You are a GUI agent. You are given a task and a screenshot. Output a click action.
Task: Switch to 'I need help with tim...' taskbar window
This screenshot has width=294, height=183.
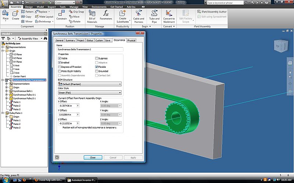click(49, 180)
